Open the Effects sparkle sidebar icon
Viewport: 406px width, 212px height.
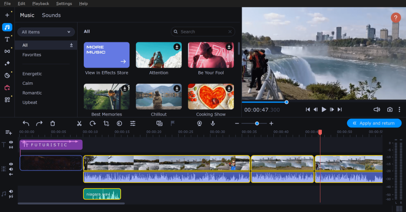coord(7,63)
